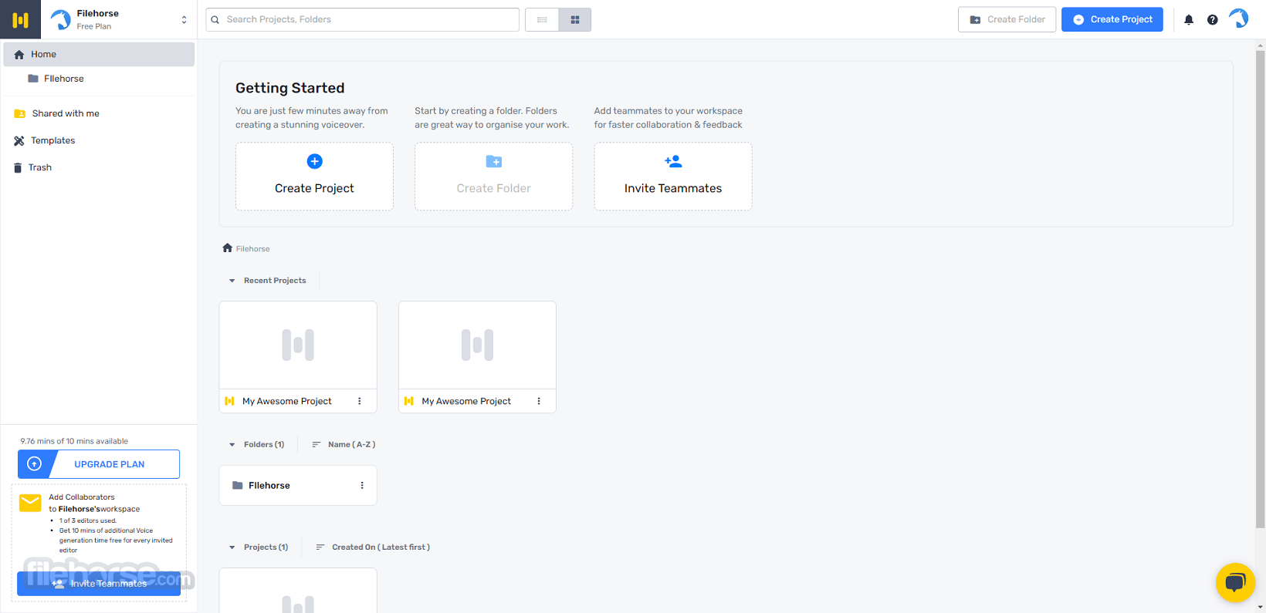Click the Murf icon beside second project title
Screen dimensions: 1266x613
point(409,401)
